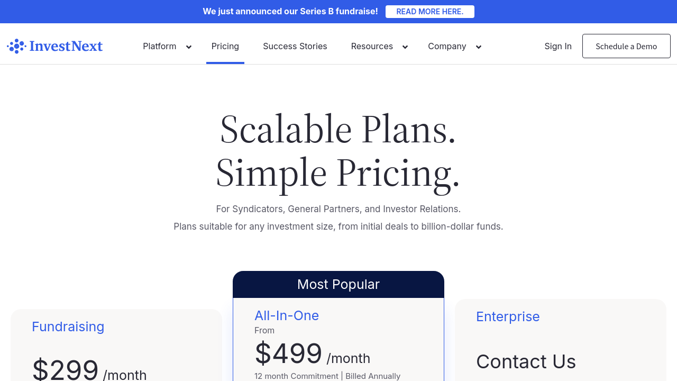The height and width of the screenshot is (381, 677).
Task: Expand the Company dropdown chevron
Action: coord(479,47)
